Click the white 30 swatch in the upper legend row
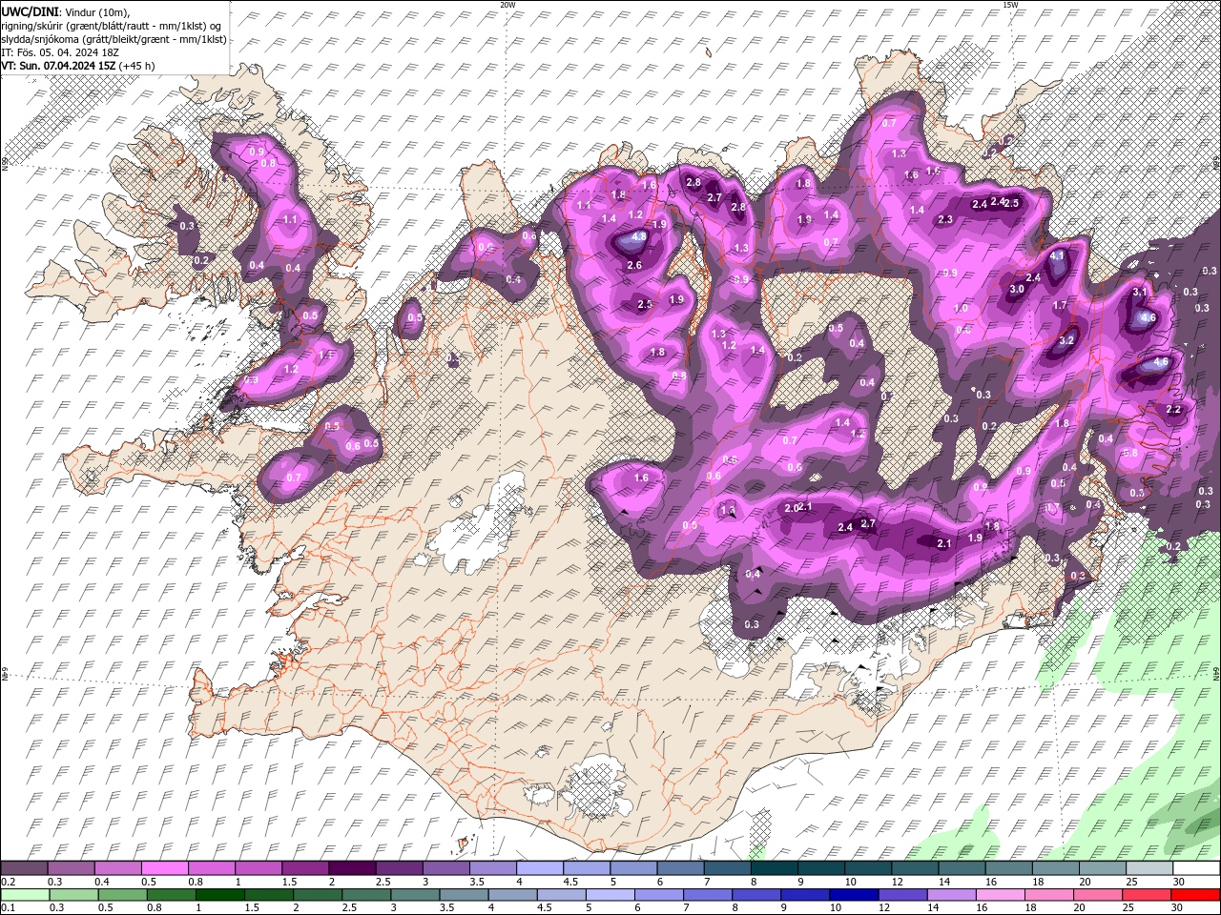This screenshot has width=1221, height=915. 1195,867
